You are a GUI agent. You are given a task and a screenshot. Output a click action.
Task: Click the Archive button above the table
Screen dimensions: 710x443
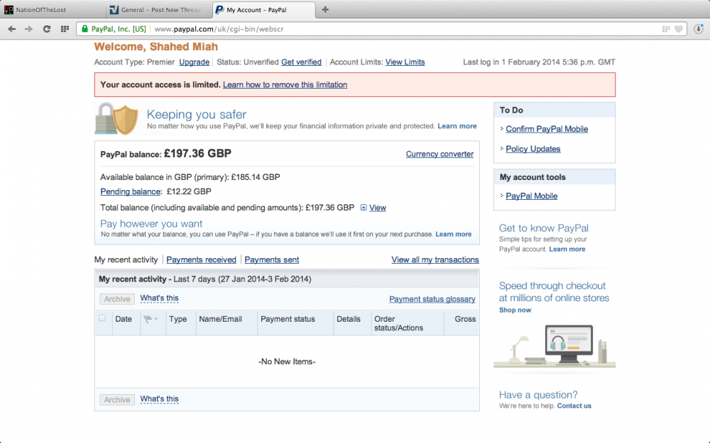(x=116, y=298)
